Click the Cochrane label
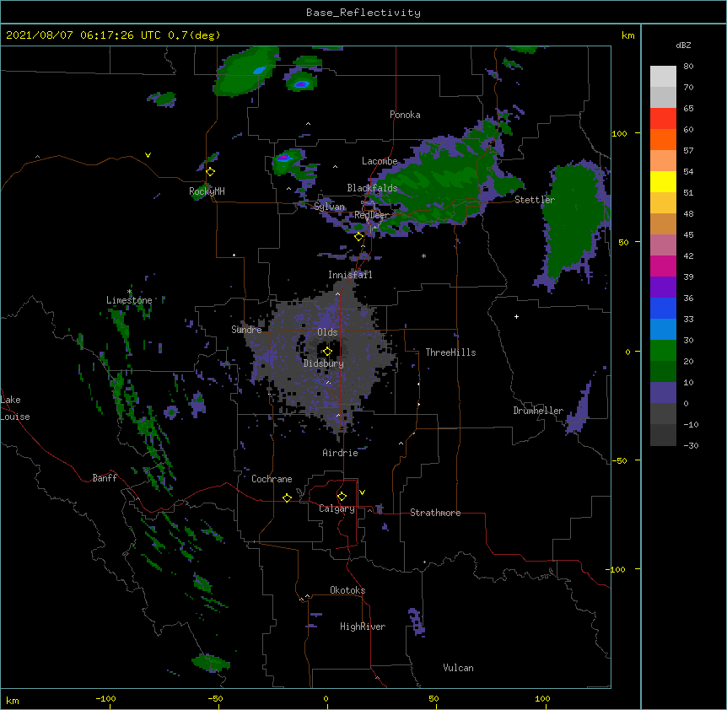The image size is (727, 710). pyautogui.click(x=272, y=479)
